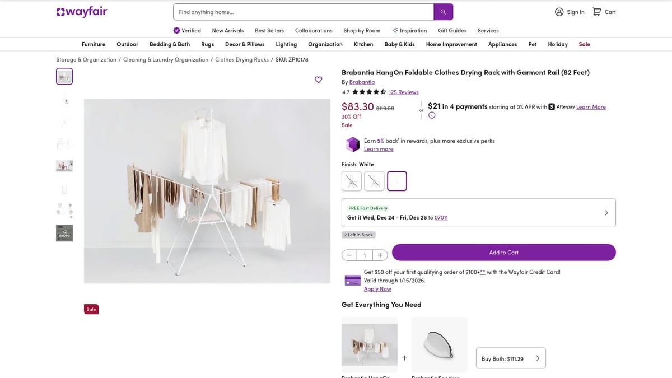Toggle the heart to favorite this item
672x378 pixels.
(319, 80)
